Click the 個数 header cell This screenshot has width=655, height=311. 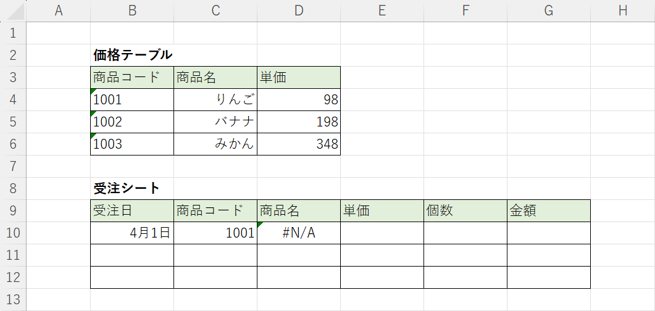(465, 210)
